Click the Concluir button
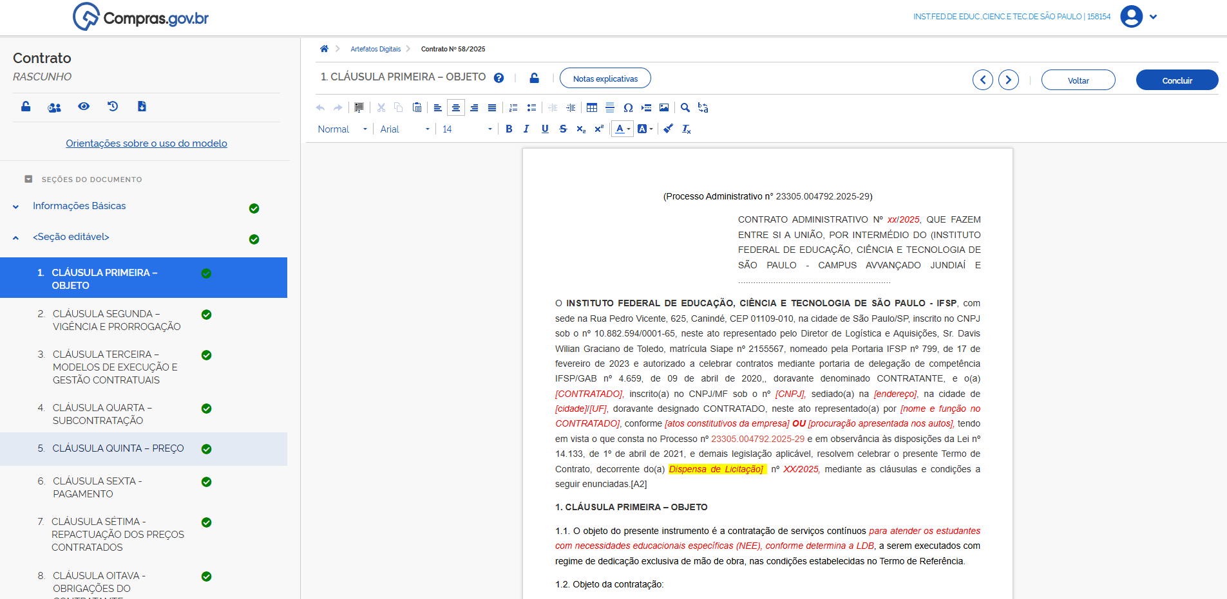Viewport: 1227px width, 599px height. (1177, 80)
